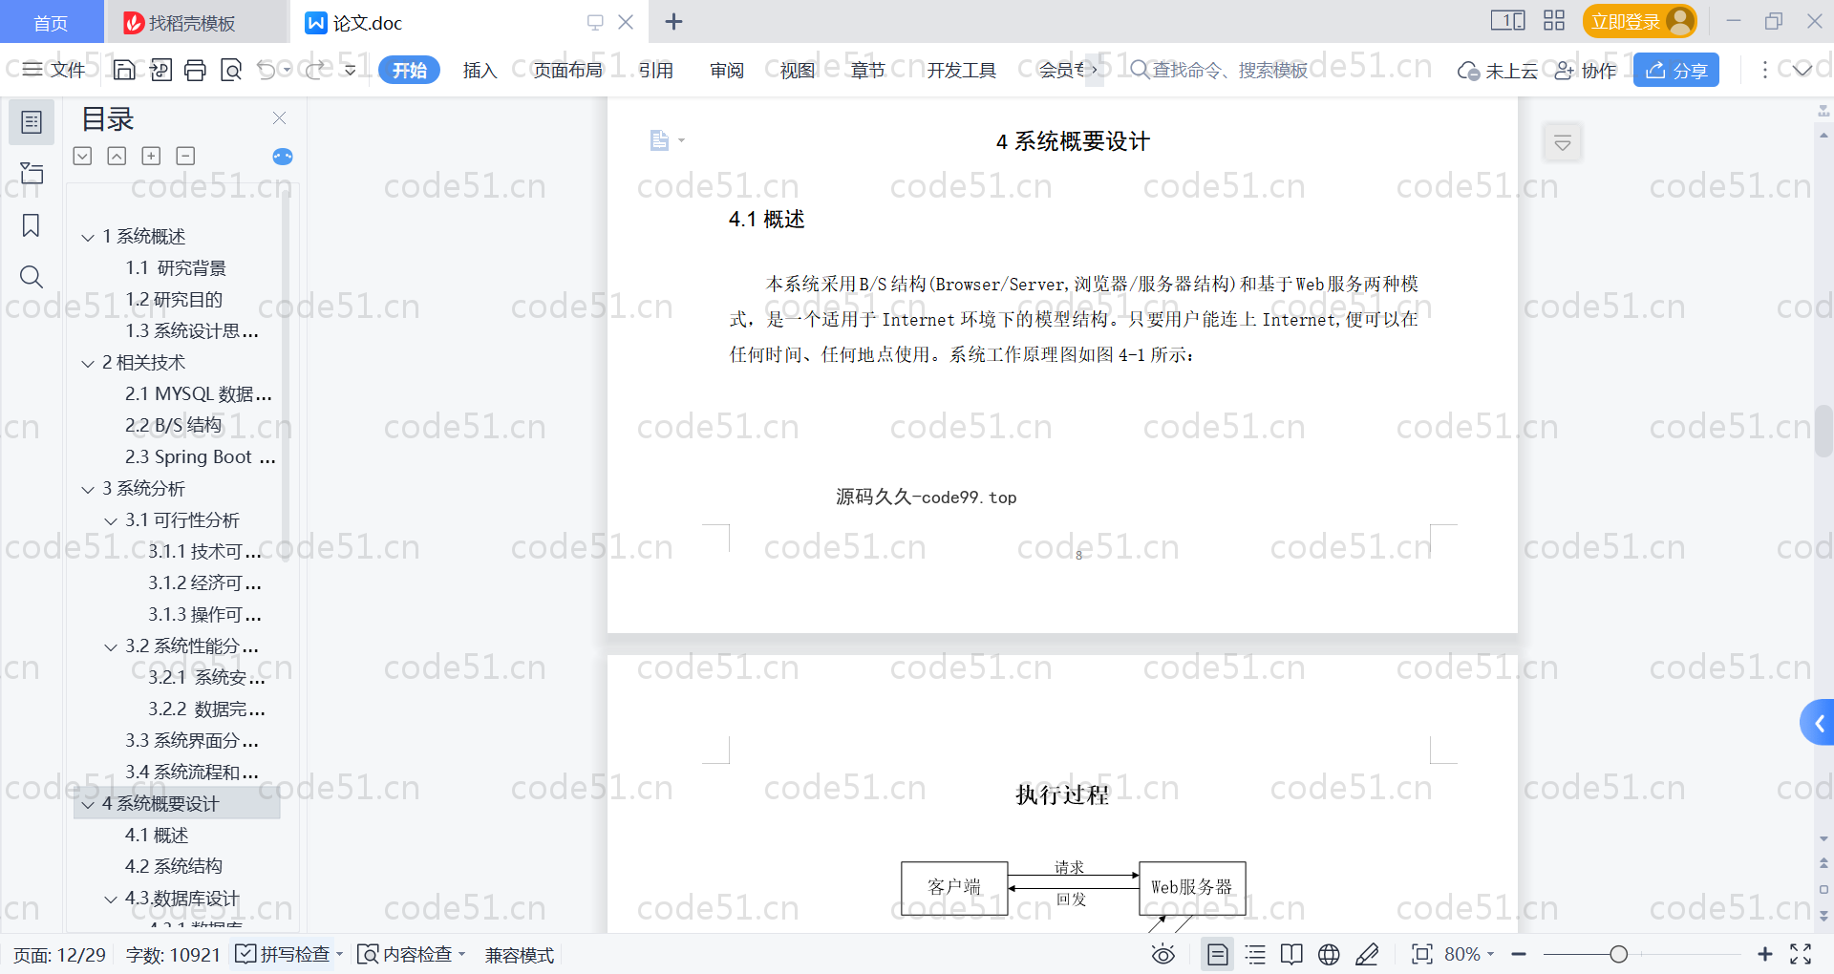Toggle the pen annotation mode icon

pos(1367,954)
